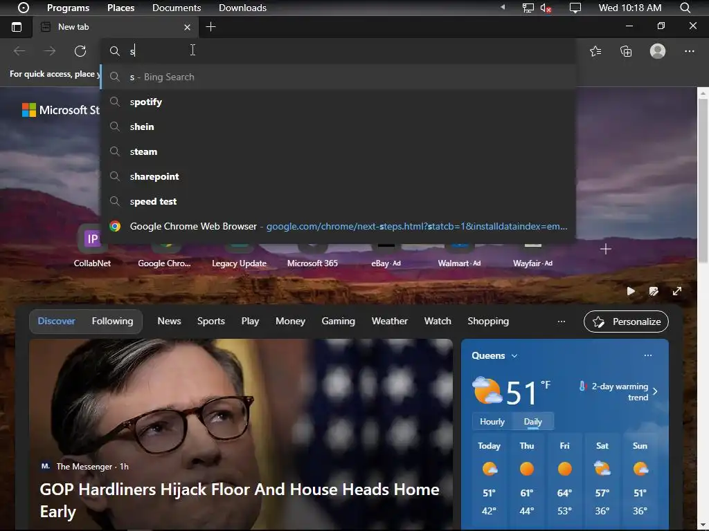
Task: Open the Downloads menu
Action: click(x=242, y=8)
